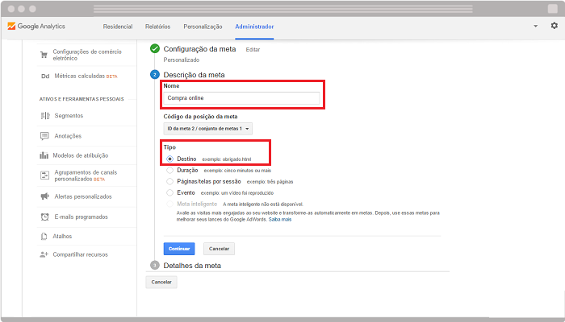Click the blue Continuar button
Screen dimensions: 565x322
click(179, 249)
